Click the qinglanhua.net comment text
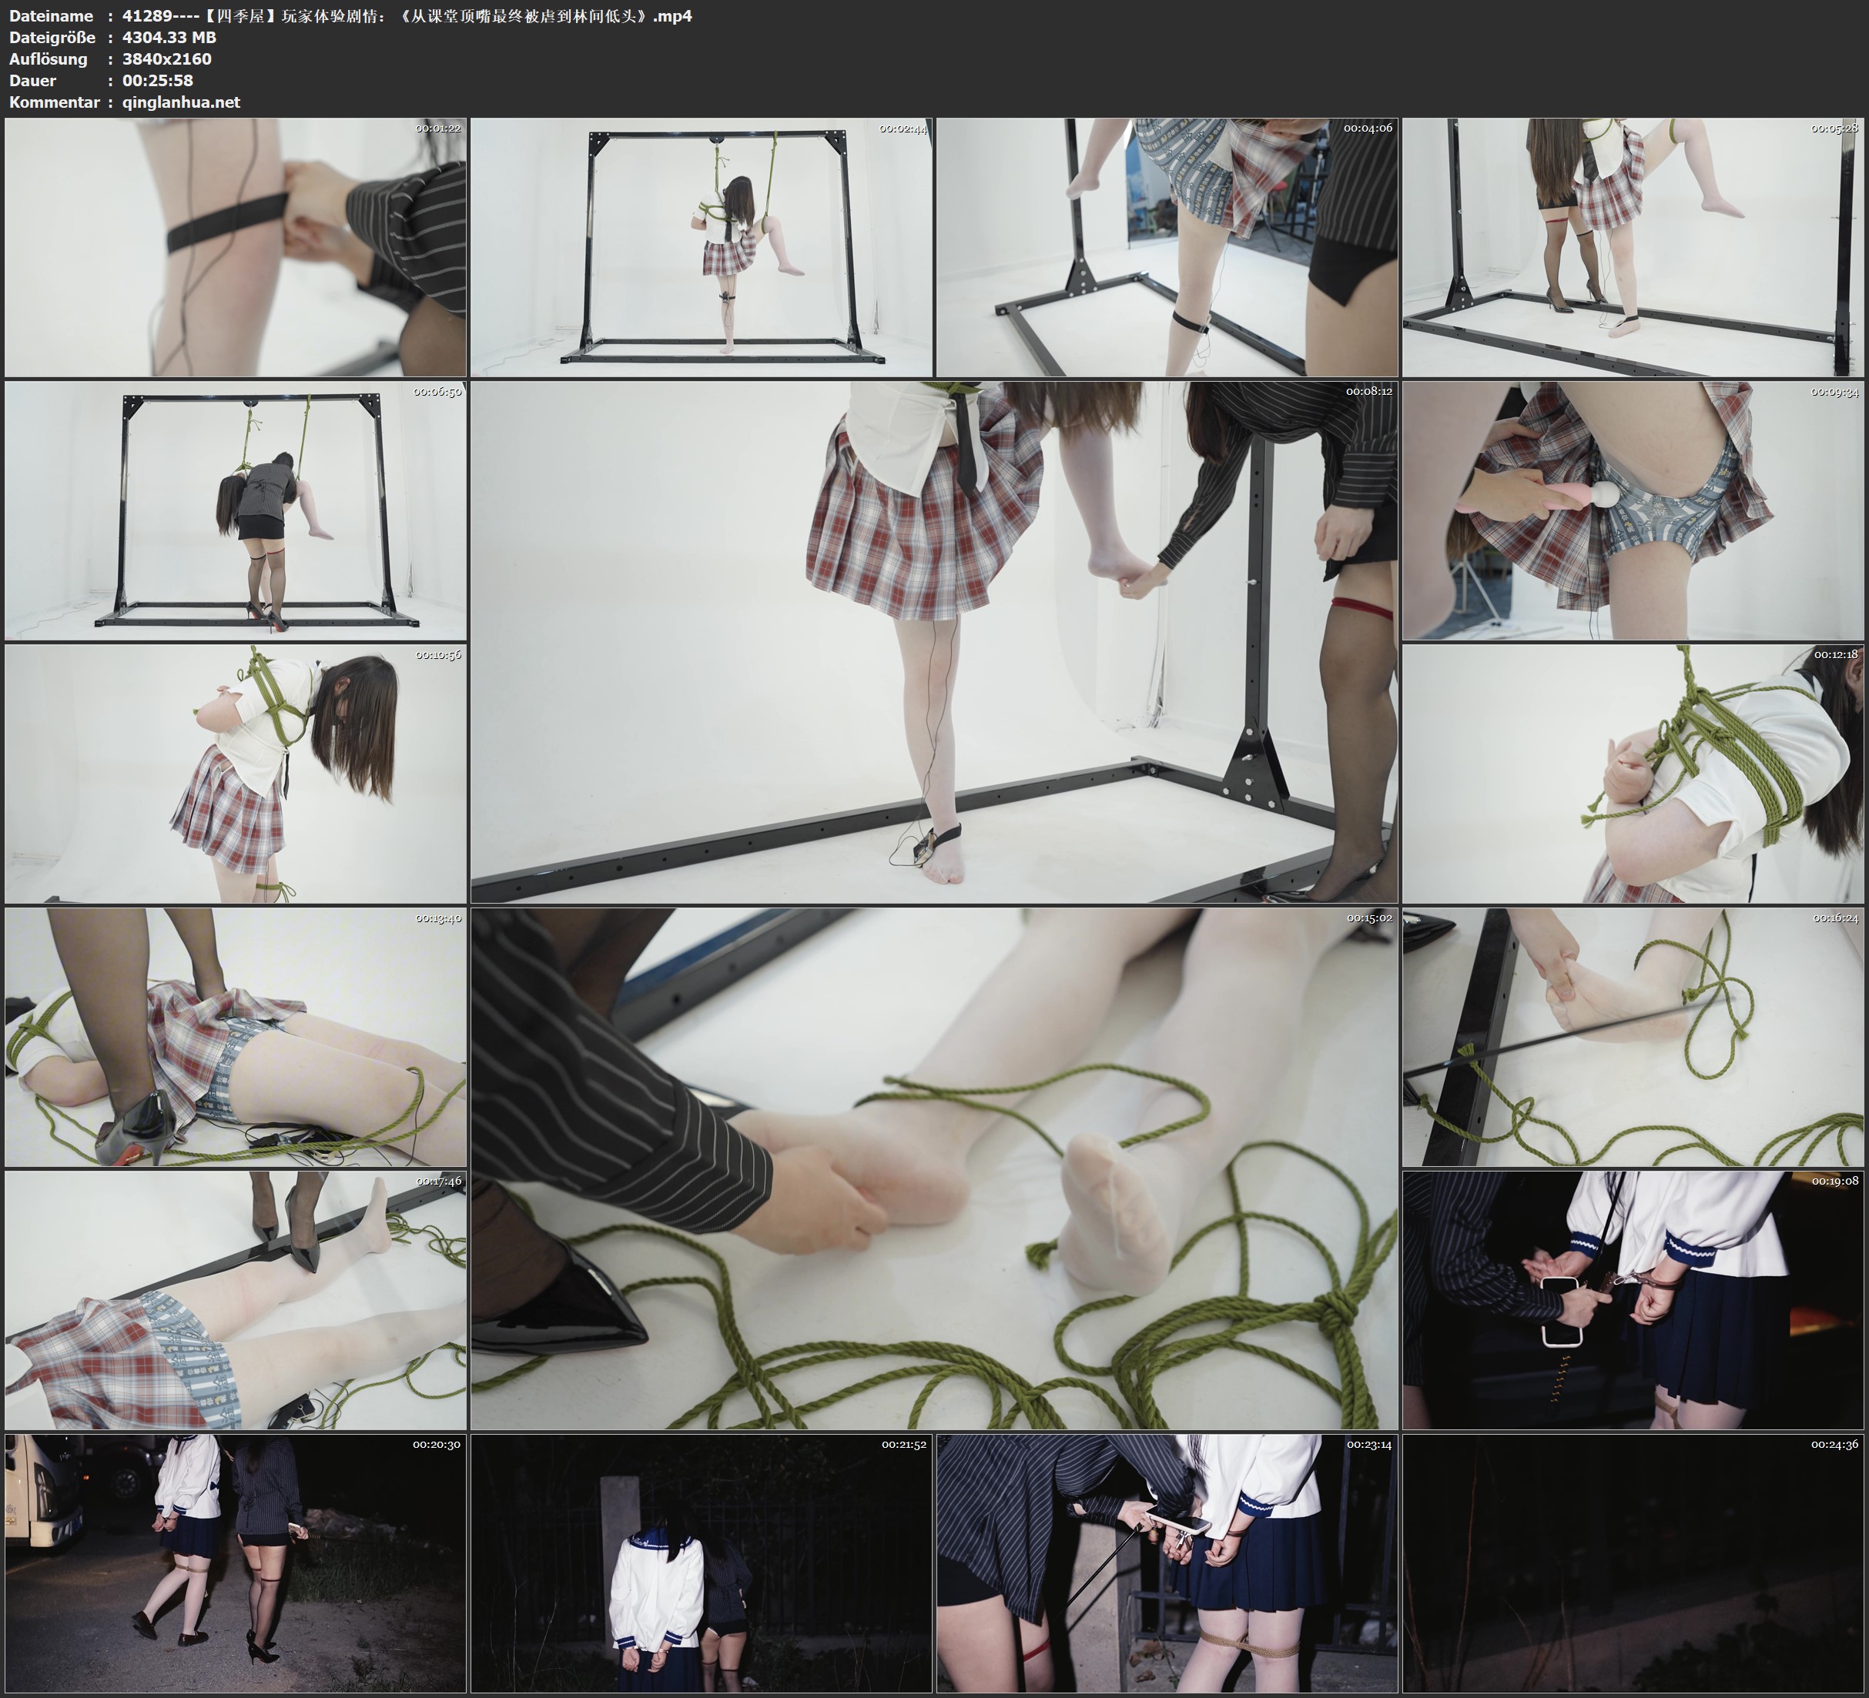 point(181,102)
